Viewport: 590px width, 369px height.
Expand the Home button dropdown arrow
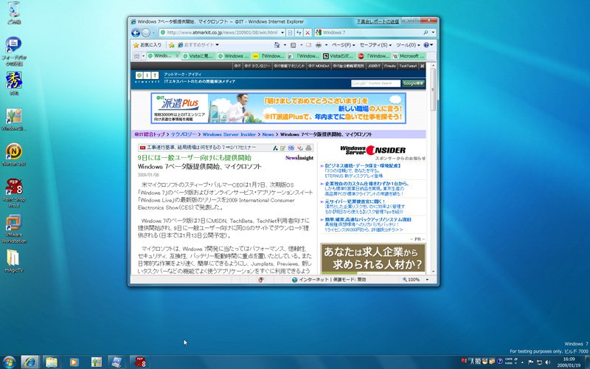(x=285, y=45)
